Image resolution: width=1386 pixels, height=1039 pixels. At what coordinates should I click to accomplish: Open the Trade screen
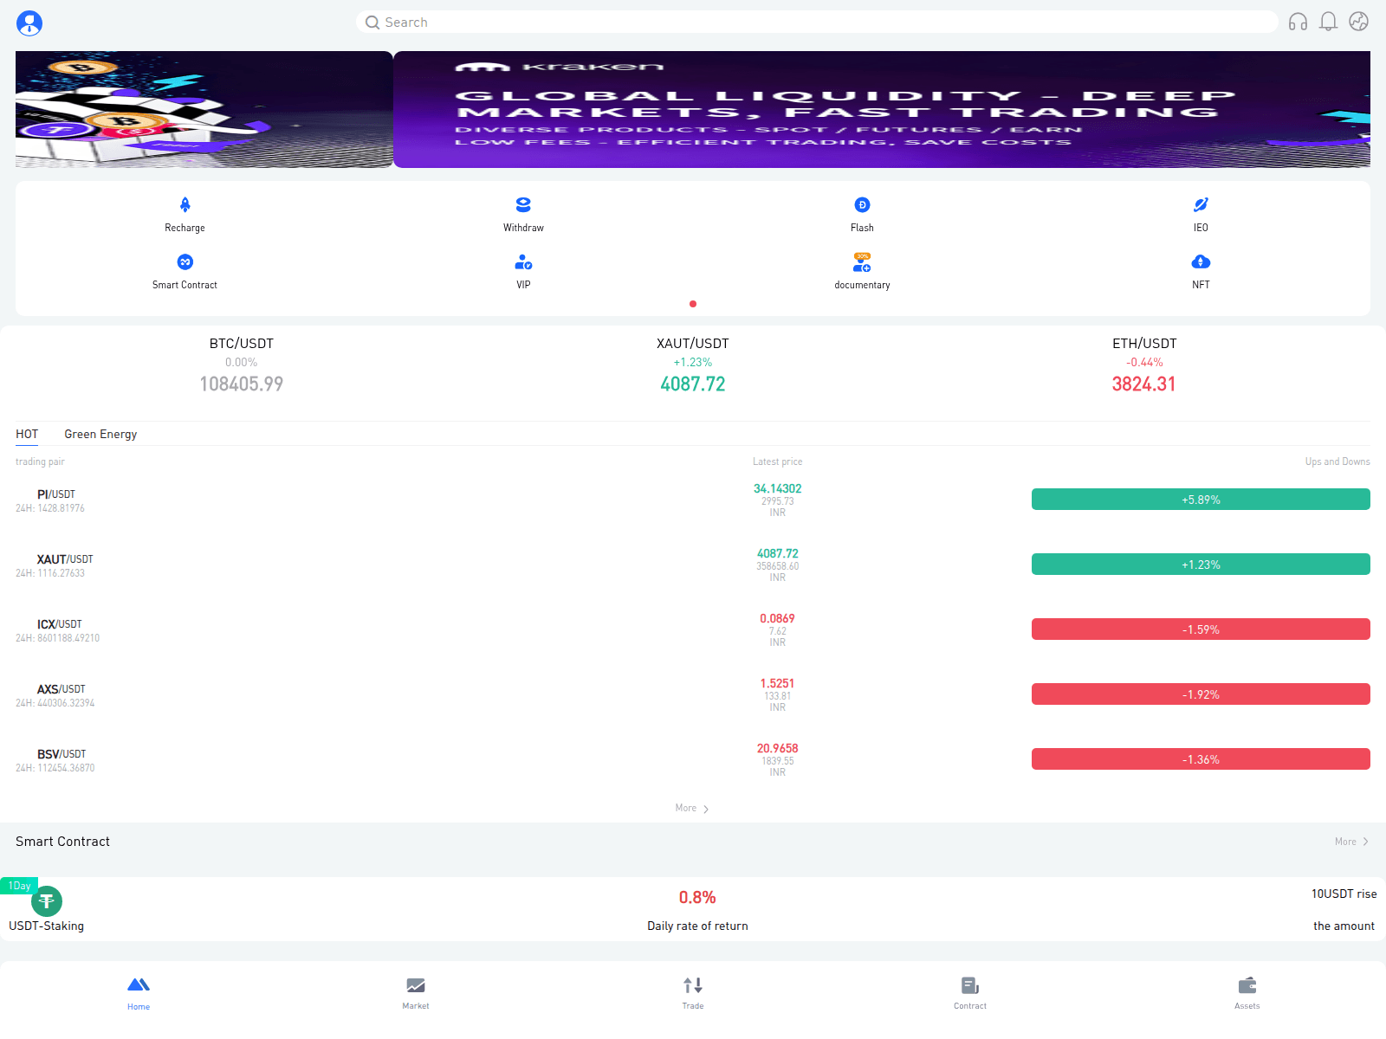692,991
